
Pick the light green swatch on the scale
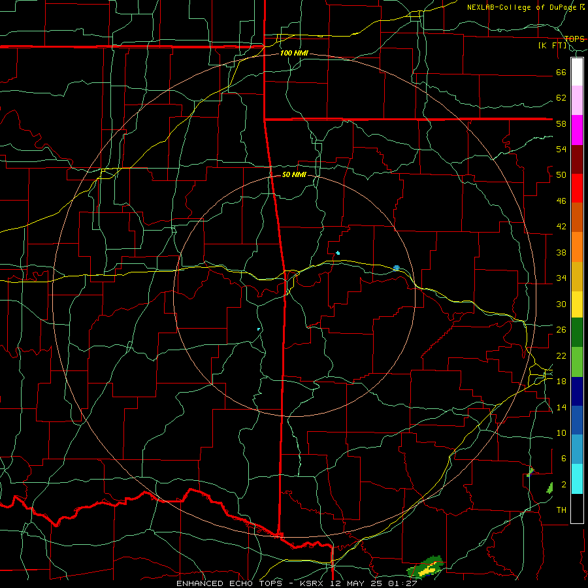pyautogui.click(x=577, y=362)
